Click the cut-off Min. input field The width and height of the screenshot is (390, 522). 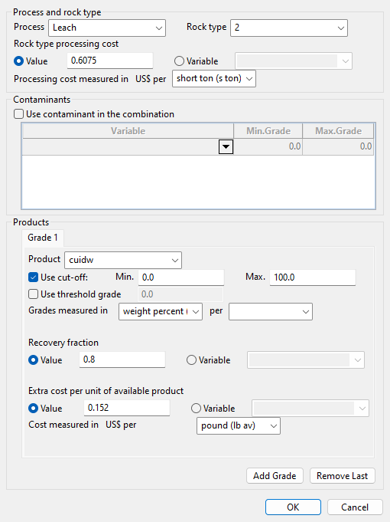(x=181, y=277)
